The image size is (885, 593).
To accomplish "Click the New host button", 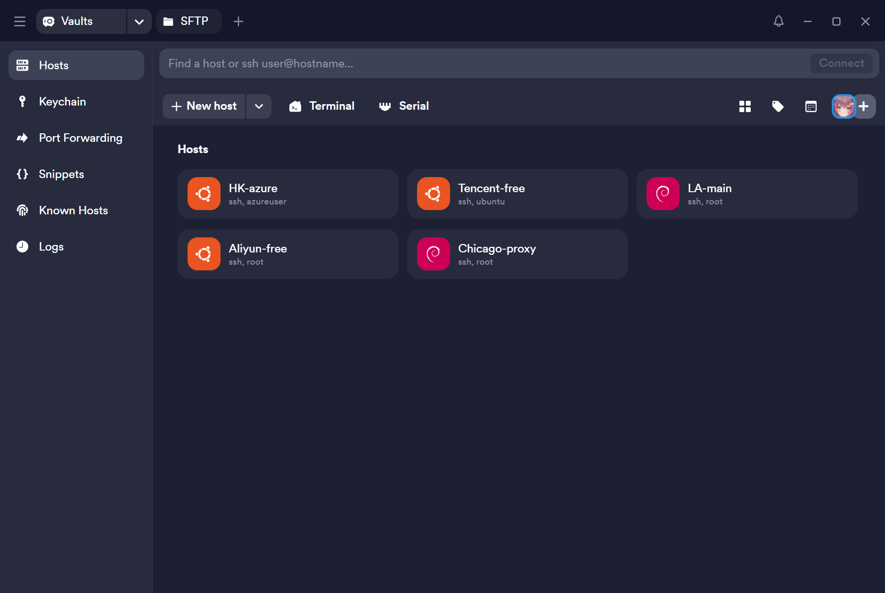I will pos(204,106).
